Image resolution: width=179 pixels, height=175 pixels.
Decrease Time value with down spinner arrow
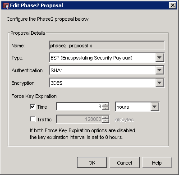coord(106,108)
